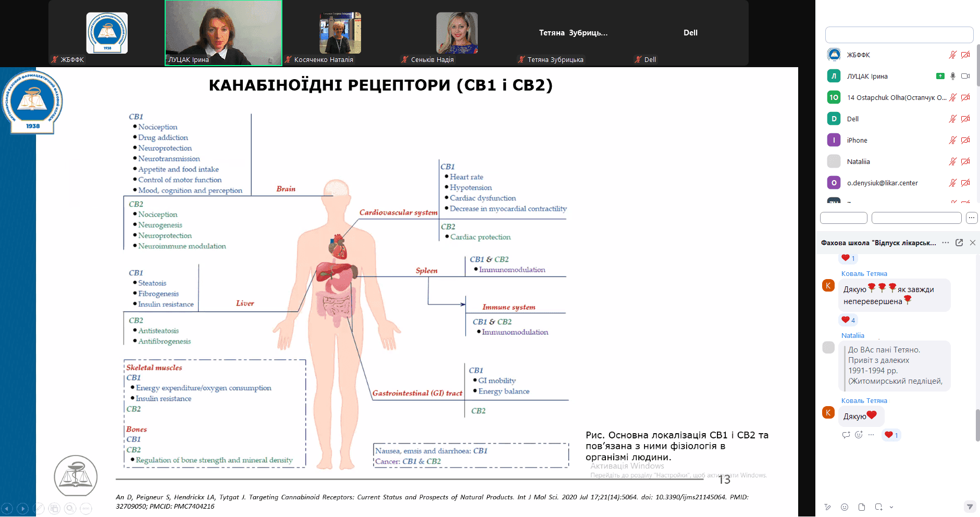
Task: Toggle microphone for ЛУЦАК Ірина in participants
Action: click(x=953, y=76)
